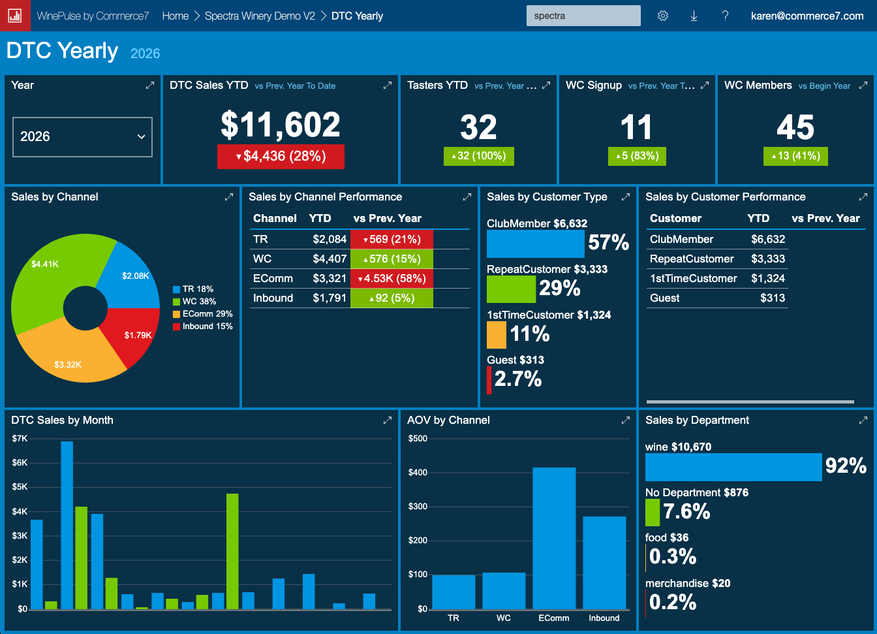Go to Home breadcrumb

coord(176,16)
